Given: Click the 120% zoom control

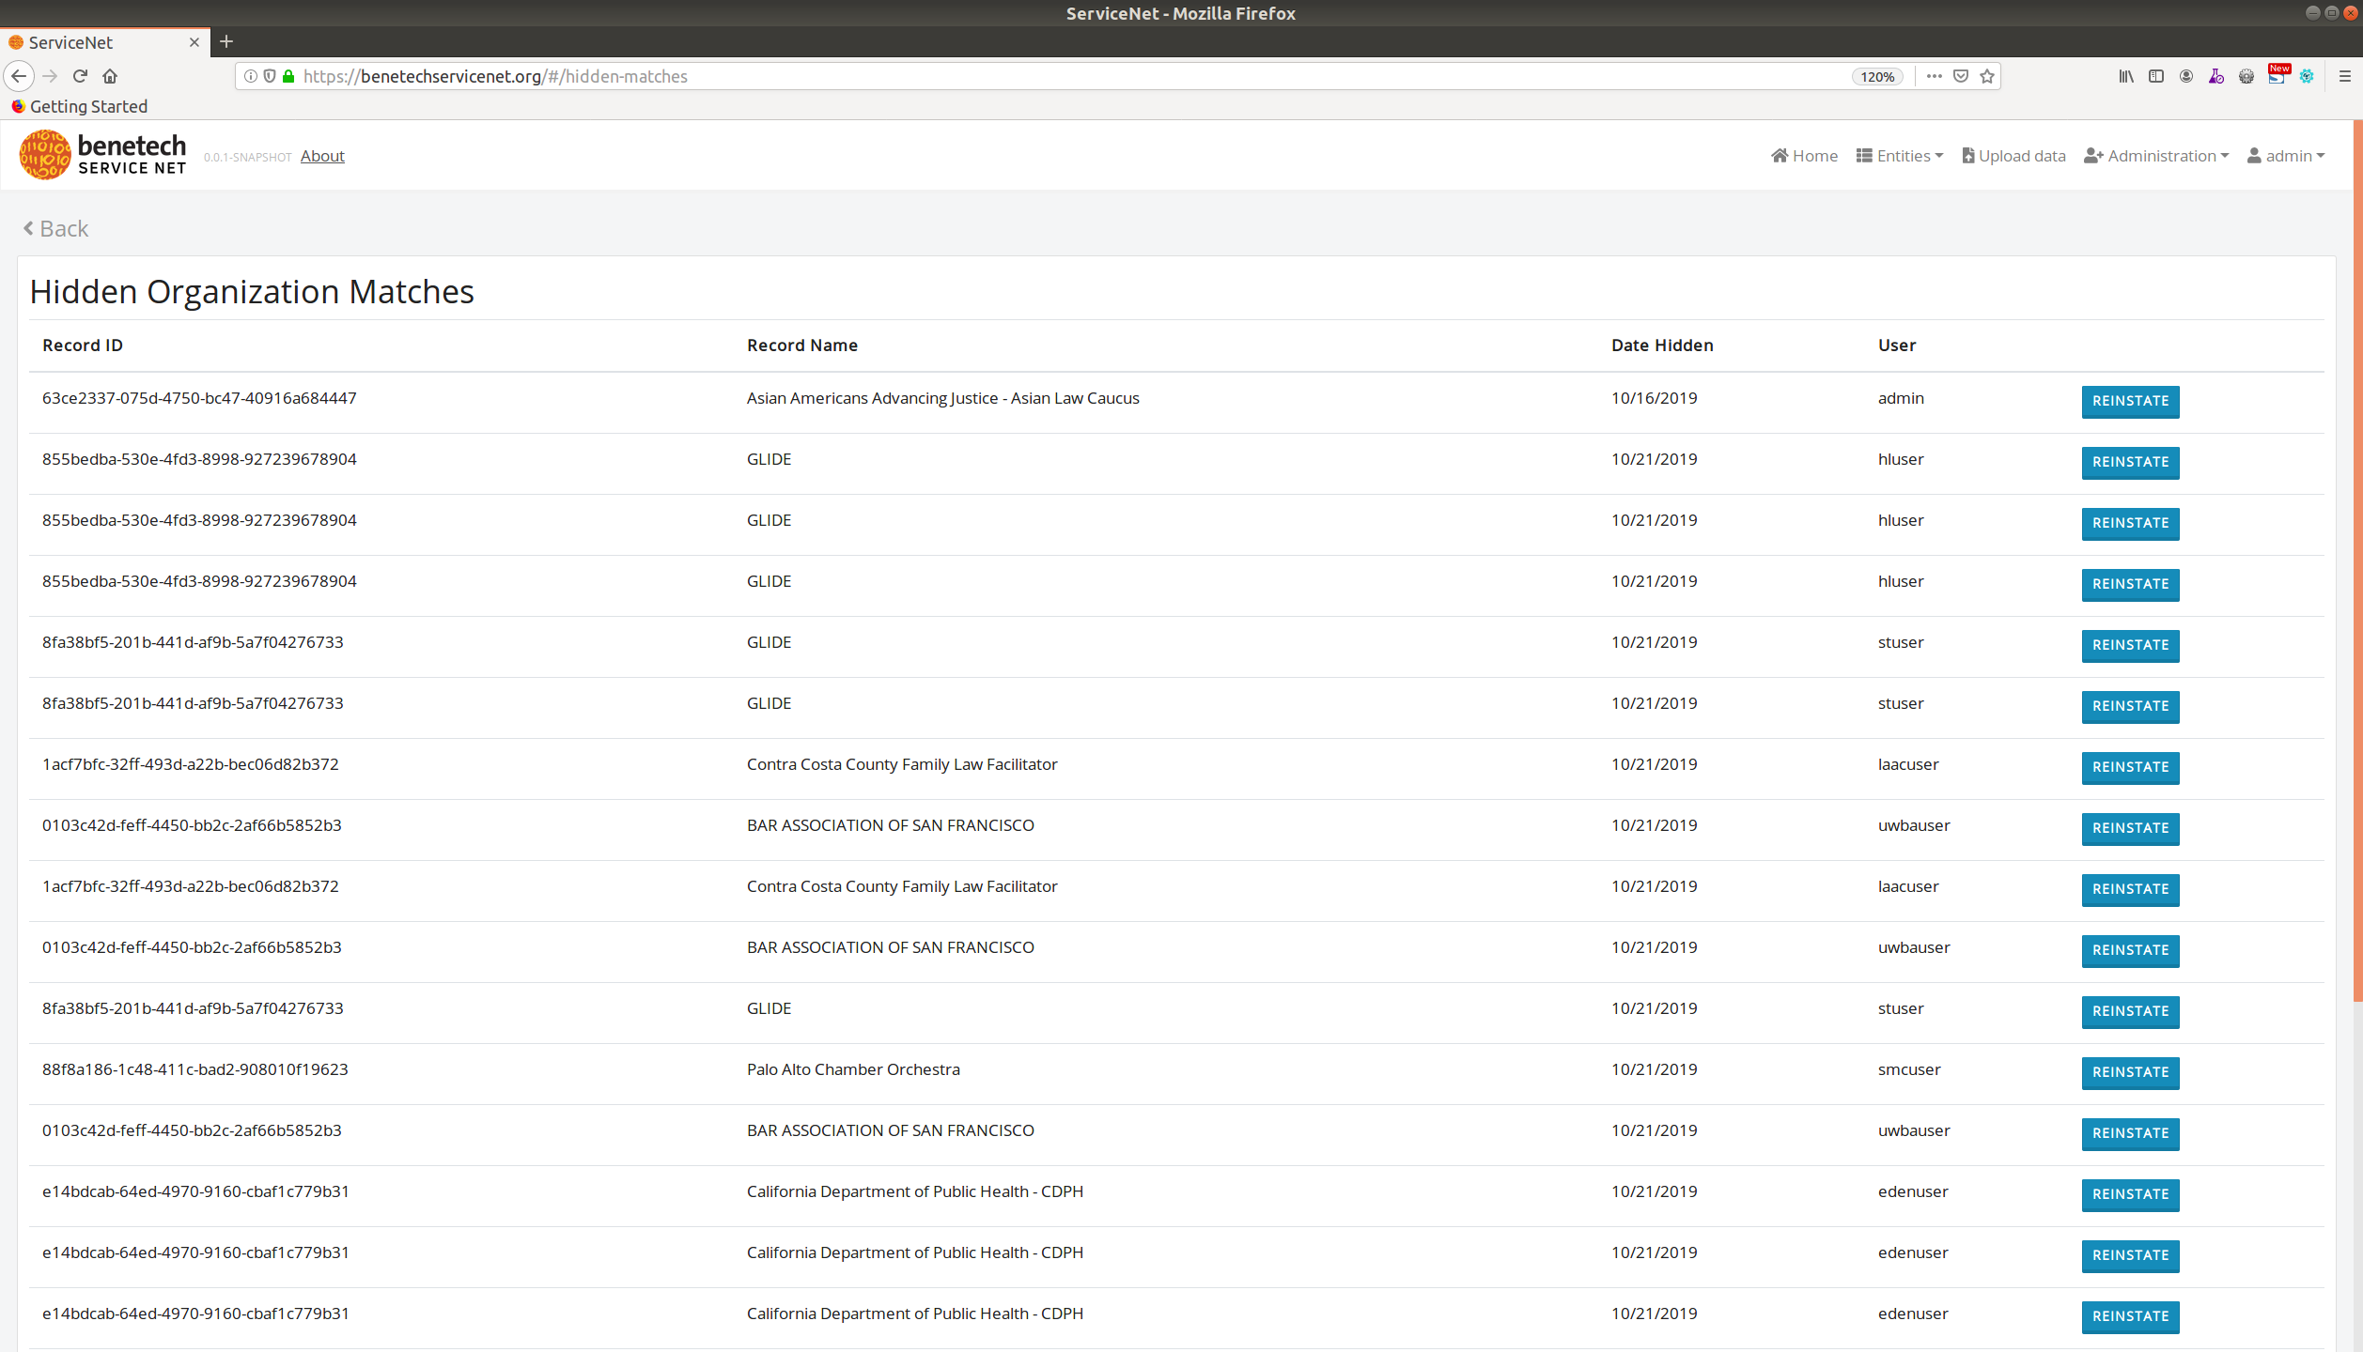Looking at the screenshot, I should [1875, 76].
